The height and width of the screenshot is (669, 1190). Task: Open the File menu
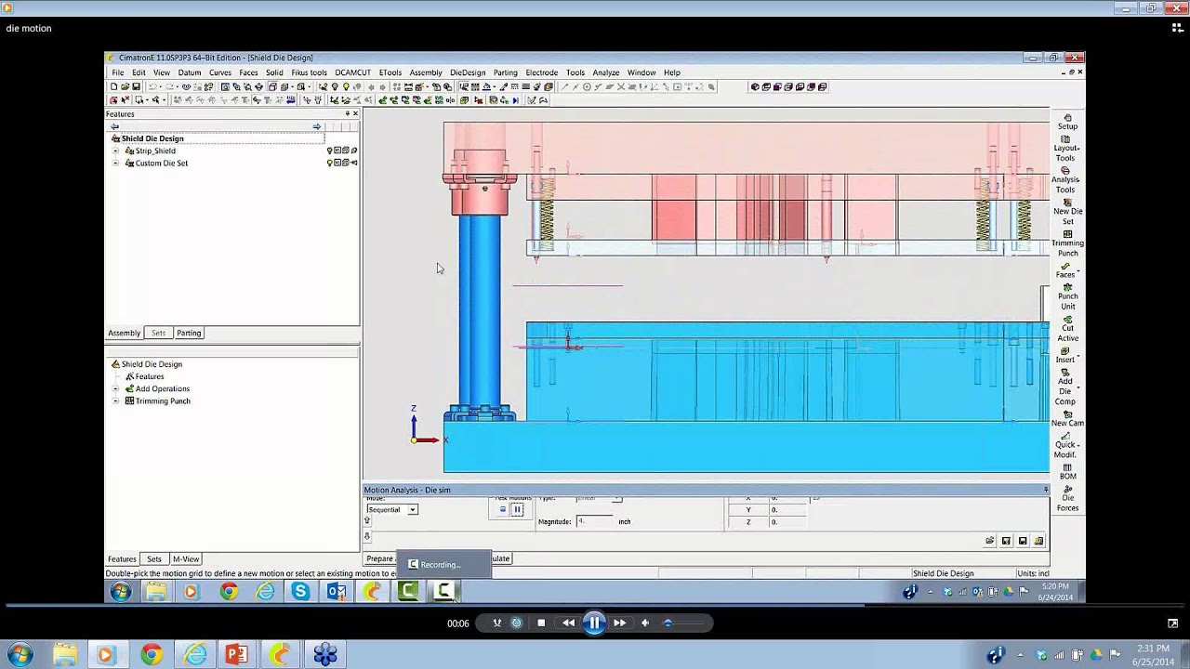(118, 72)
